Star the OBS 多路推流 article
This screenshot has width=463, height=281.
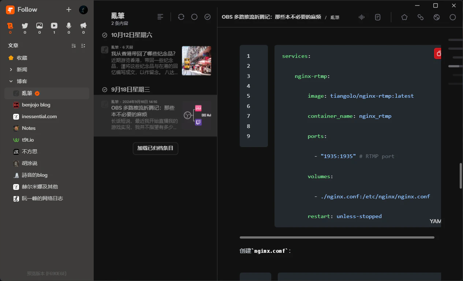pyautogui.click(x=404, y=17)
